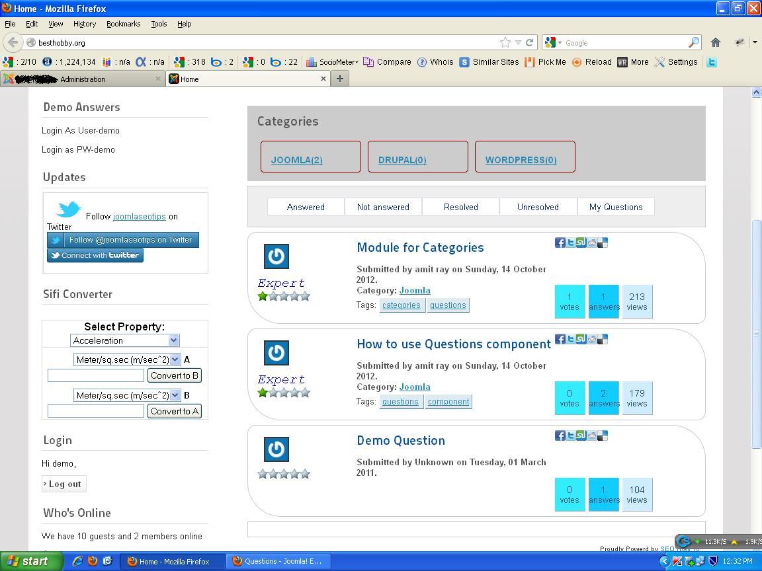Click the toolbar Reload button

coord(591,62)
